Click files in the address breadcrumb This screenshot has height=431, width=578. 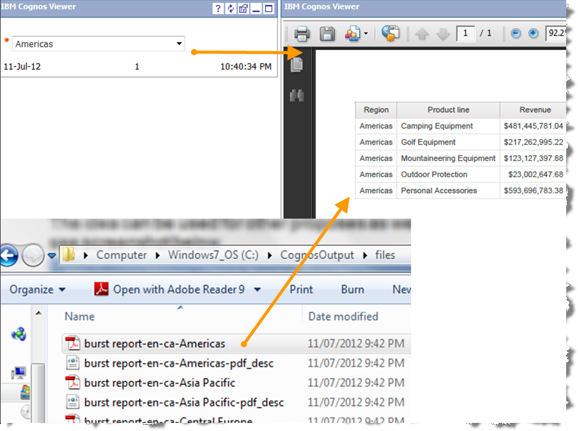tap(385, 255)
